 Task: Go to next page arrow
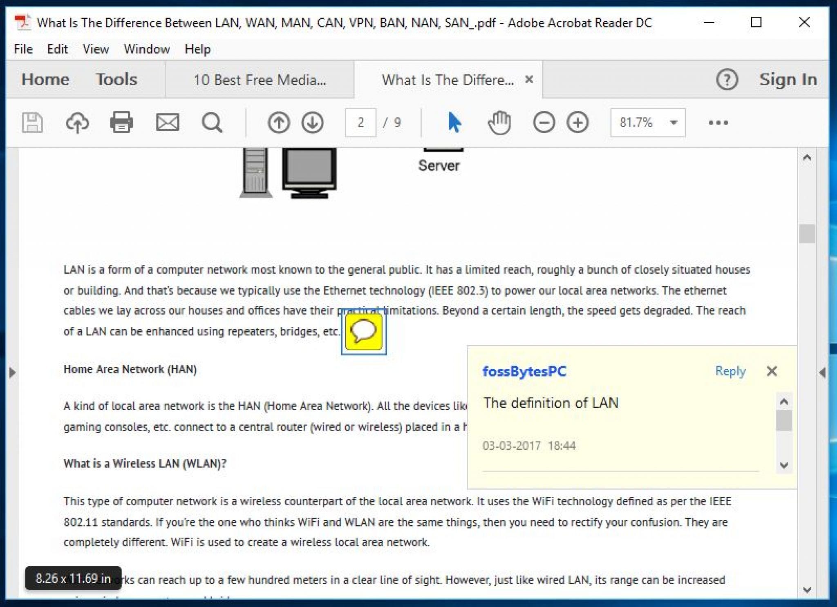(313, 122)
